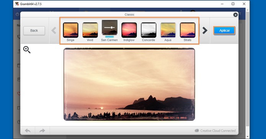Adjust the San Carmen intensity slider
Screen dimensions: 266x139
click(x=109, y=27)
